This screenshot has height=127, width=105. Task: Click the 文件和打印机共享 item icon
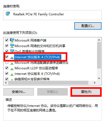(12, 46)
